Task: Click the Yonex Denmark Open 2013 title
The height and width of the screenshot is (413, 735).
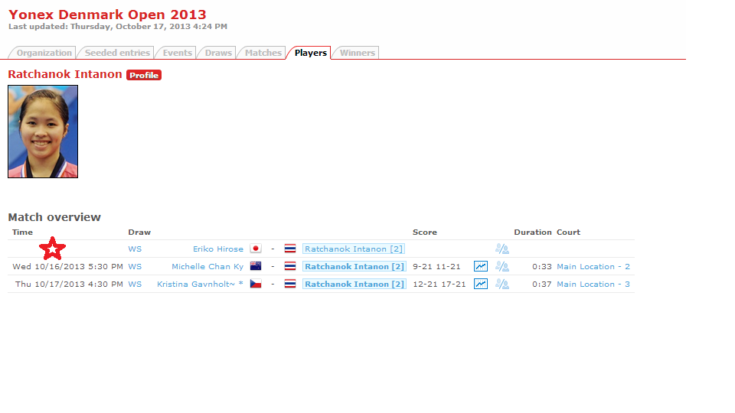Action: (x=107, y=15)
